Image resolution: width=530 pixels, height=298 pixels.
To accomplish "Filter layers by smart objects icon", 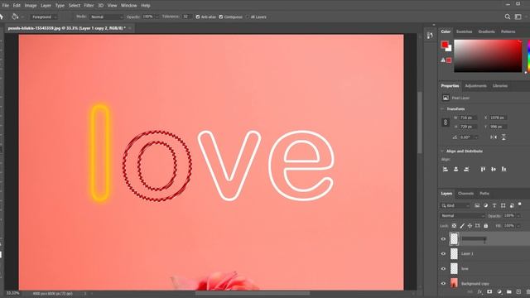I will [512, 205].
